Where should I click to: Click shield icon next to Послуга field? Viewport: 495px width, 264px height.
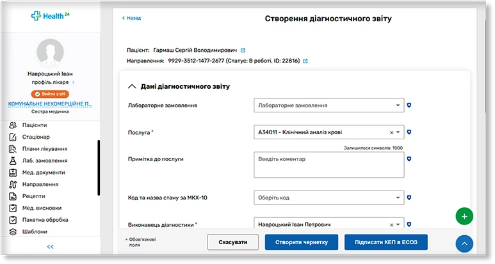409,132
